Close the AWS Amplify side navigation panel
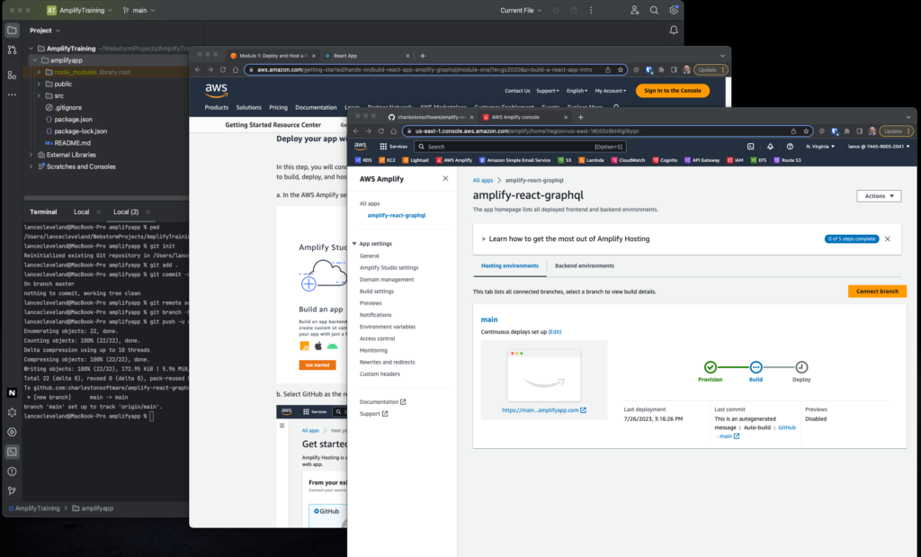The width and height of the screenshot is (921, 557). pyautogui.click(x=445, y=179)
